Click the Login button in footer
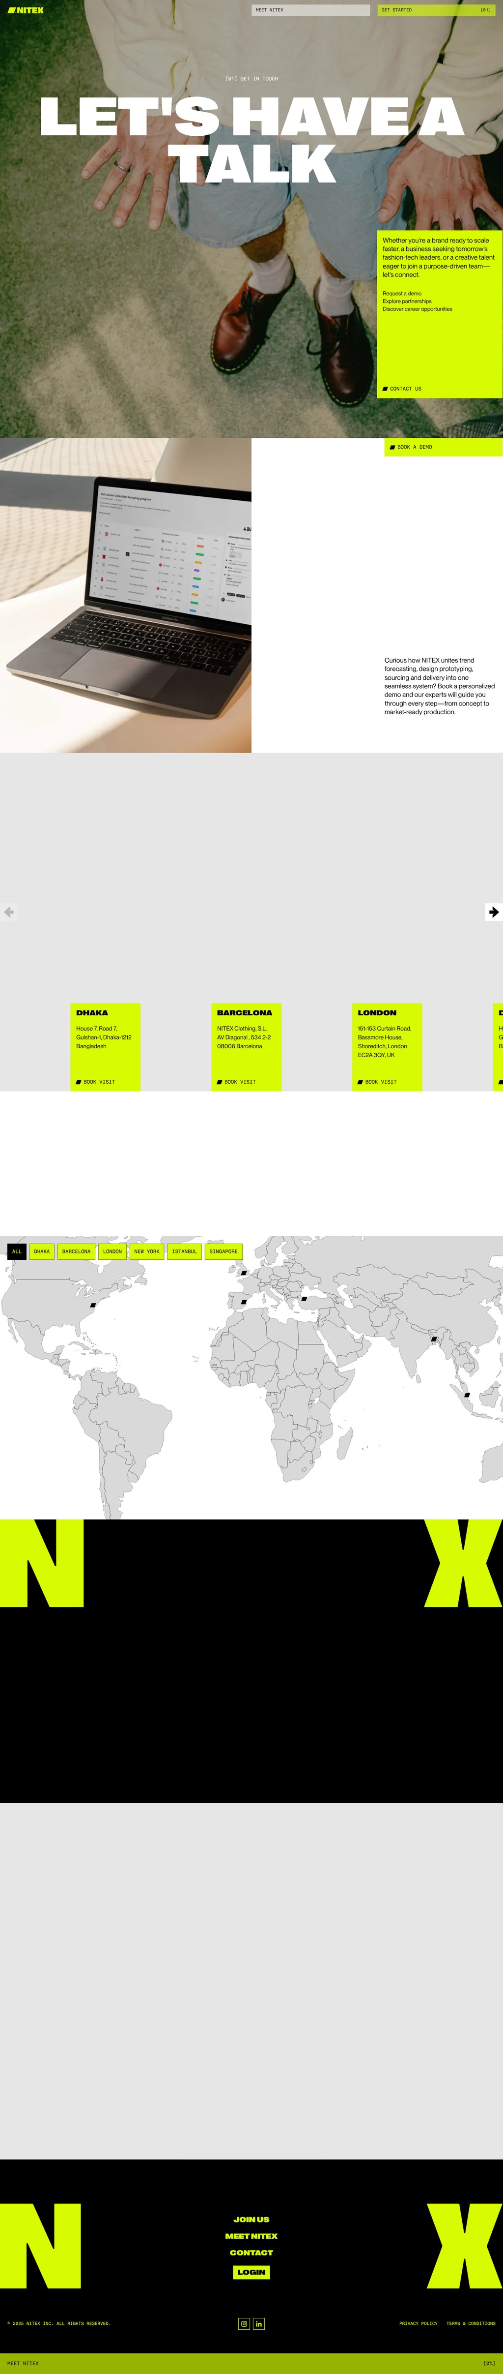The height and width of the screenshot is (2374, 503). [251, 2272]
